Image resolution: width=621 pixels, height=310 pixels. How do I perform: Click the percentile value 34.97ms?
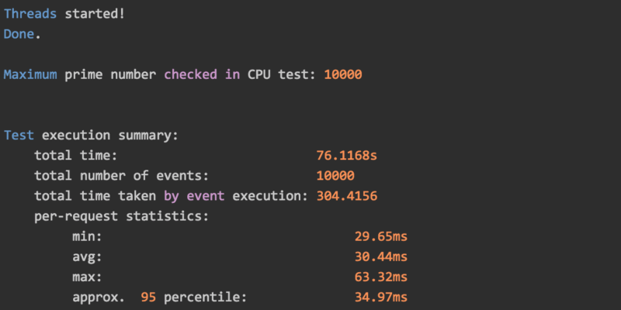tap(380, 297)
